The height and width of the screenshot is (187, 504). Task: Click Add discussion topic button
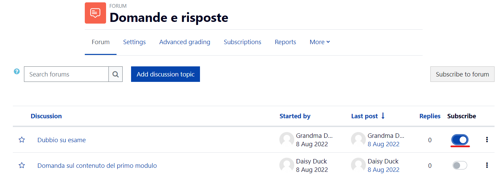(166, 74)
